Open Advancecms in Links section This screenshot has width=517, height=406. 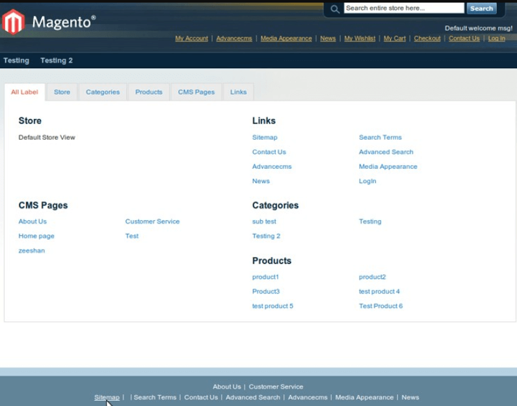tap(272, 166)
